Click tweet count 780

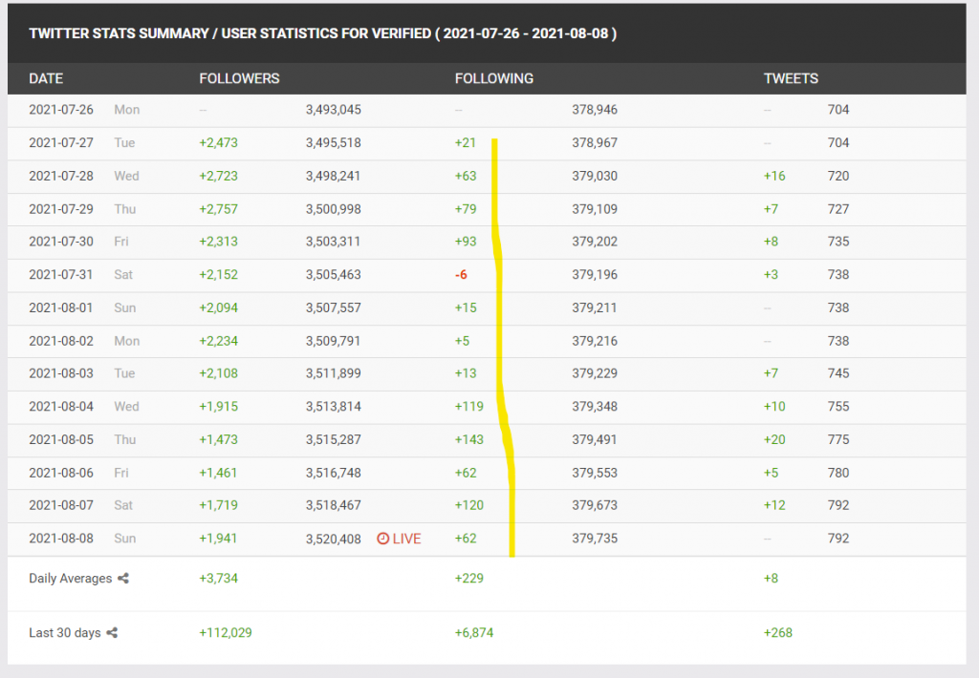(x=838, y=473)
